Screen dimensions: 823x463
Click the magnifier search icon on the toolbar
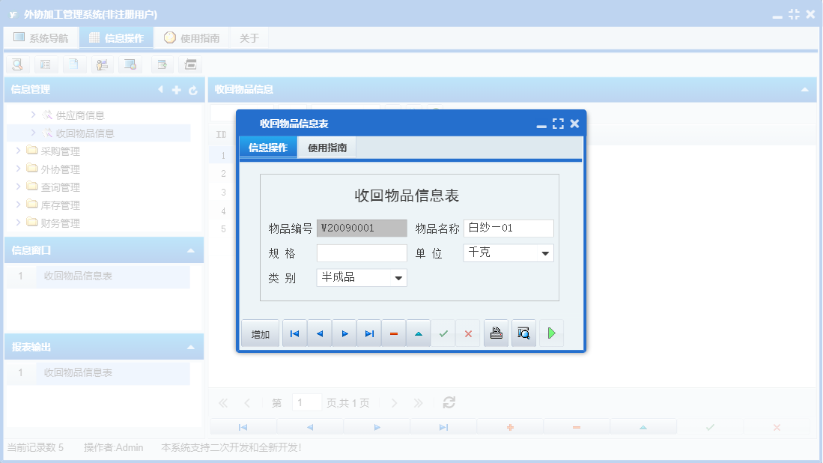pos(16,64)
